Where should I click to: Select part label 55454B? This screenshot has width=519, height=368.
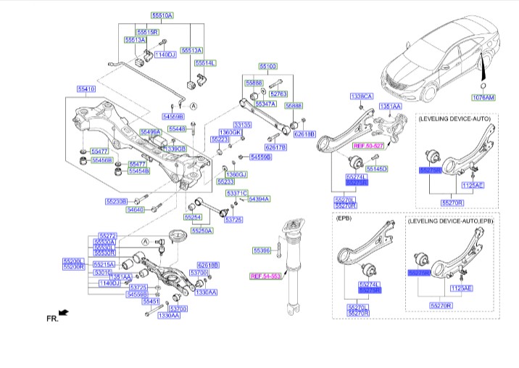pos(138,171)
